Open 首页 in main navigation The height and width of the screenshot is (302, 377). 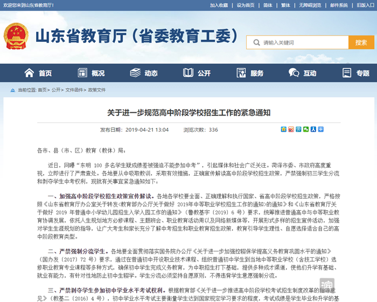[x=45, y=73]
